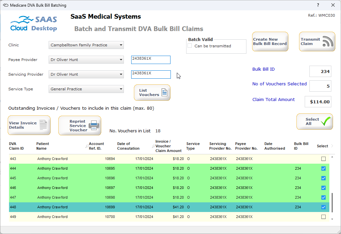Open the Servicing Provider dropdown
Viewport: 341px width, 234px height.
pyautogui.click(x=86, y=74)
